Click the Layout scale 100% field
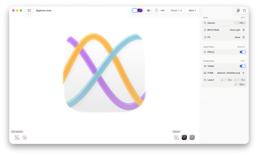Viewport: 258px width, 156px height. (240, 84)
